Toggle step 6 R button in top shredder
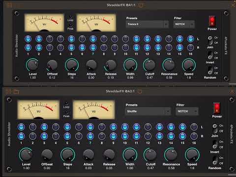 coord(82,48)
